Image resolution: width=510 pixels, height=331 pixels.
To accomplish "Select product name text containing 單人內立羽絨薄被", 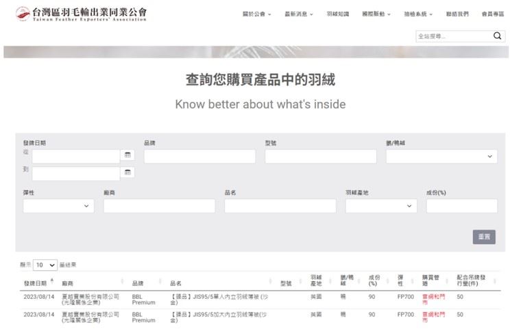I will pyautogui.click(x=219, y=299).
